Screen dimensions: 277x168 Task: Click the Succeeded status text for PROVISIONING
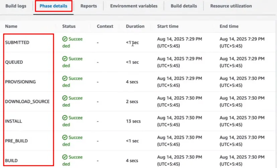coord(73,82)
